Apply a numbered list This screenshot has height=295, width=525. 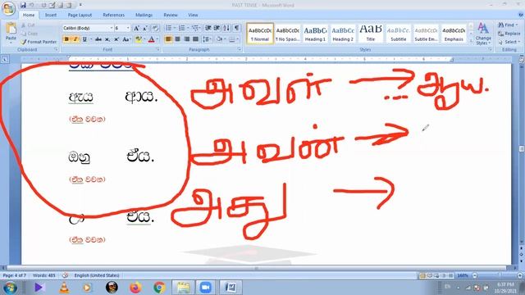point(182,28)
